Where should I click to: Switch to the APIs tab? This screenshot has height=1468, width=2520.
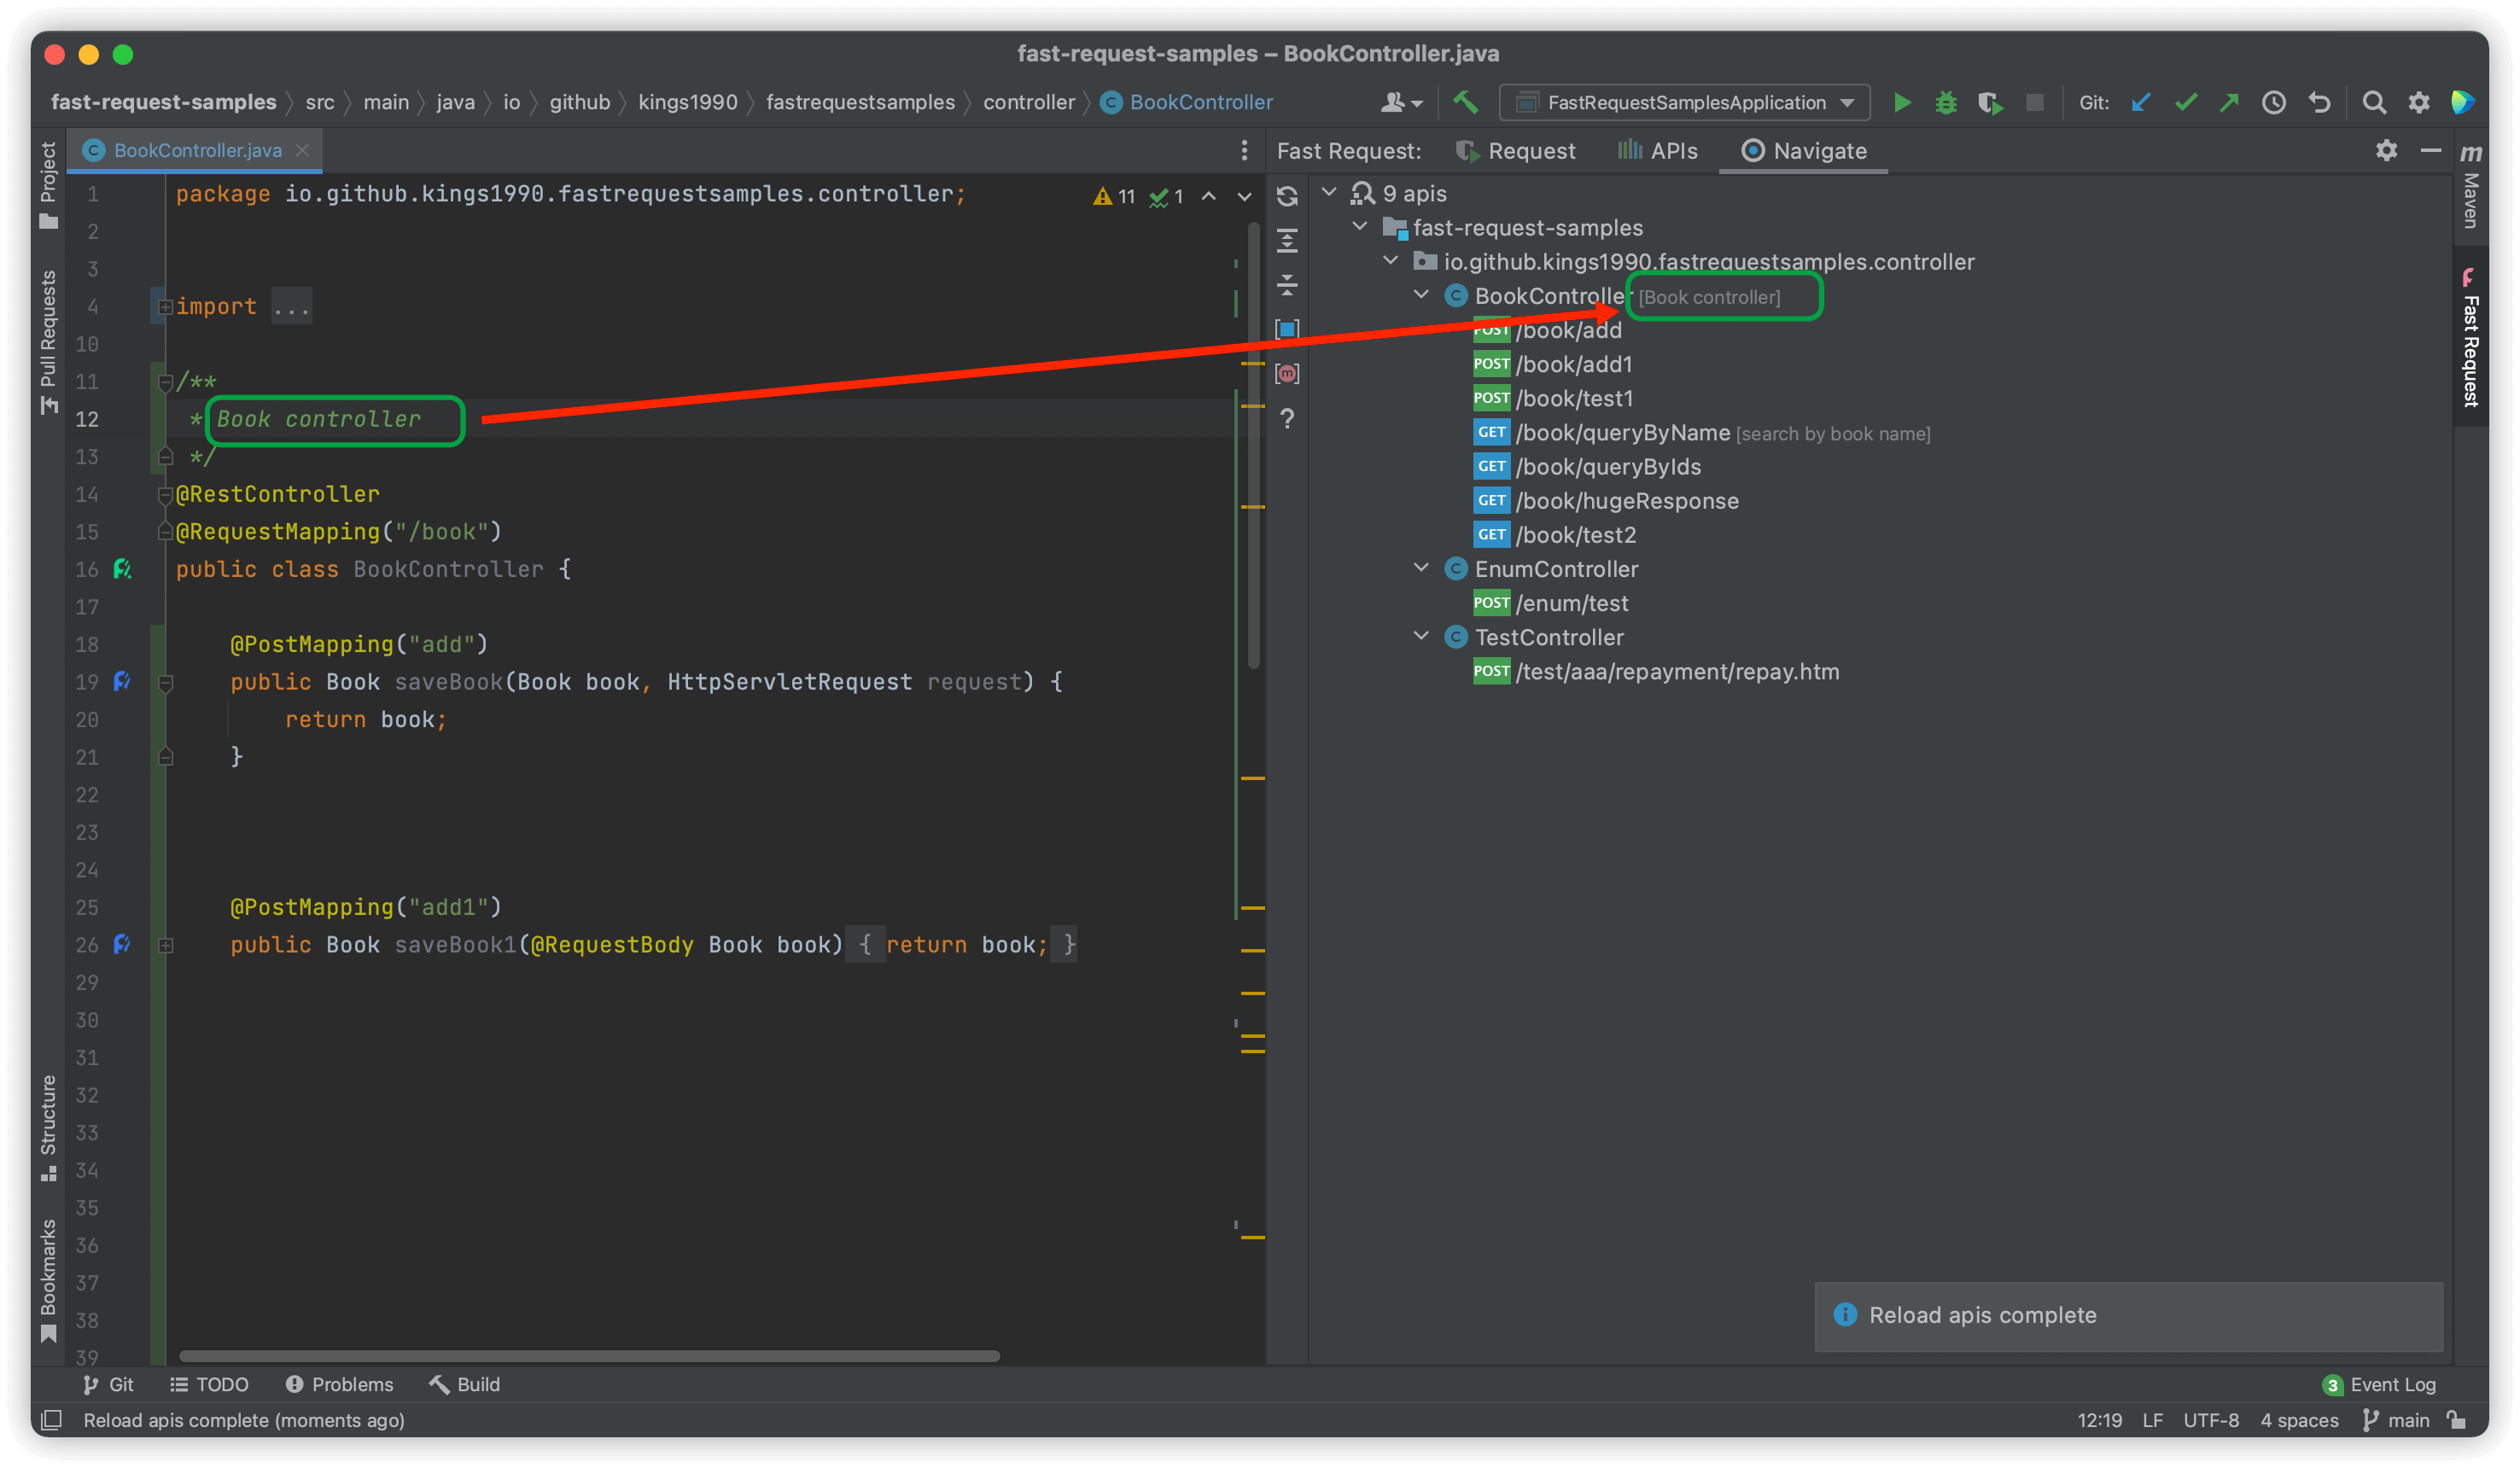point(1658,151)
